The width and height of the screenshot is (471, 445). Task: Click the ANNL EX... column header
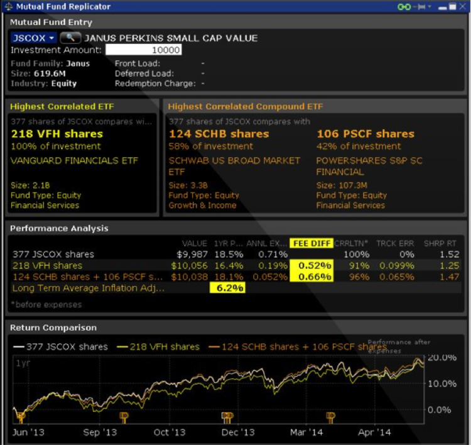point(266,243)
